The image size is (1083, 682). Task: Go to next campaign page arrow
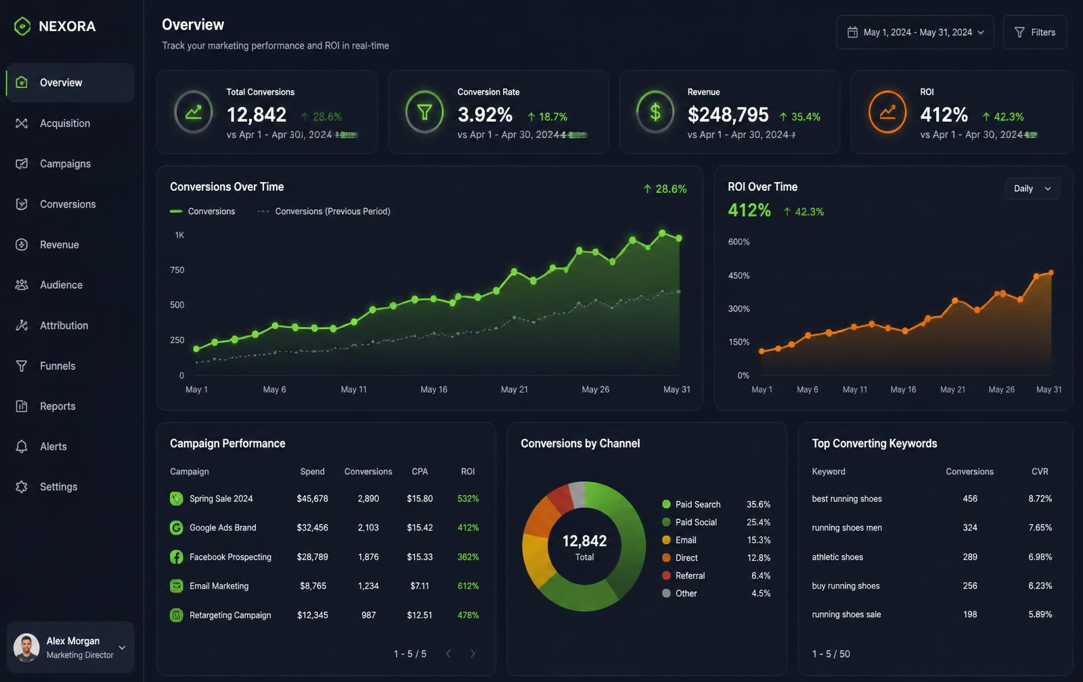pos(472,654)
